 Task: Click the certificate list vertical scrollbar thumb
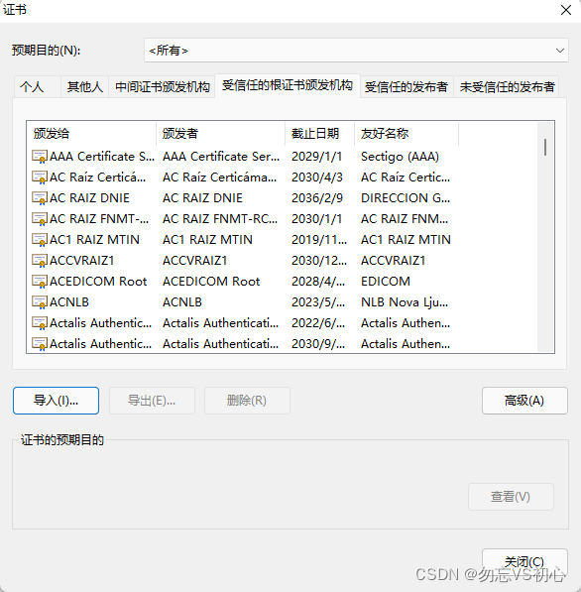(x=545, y=147)
